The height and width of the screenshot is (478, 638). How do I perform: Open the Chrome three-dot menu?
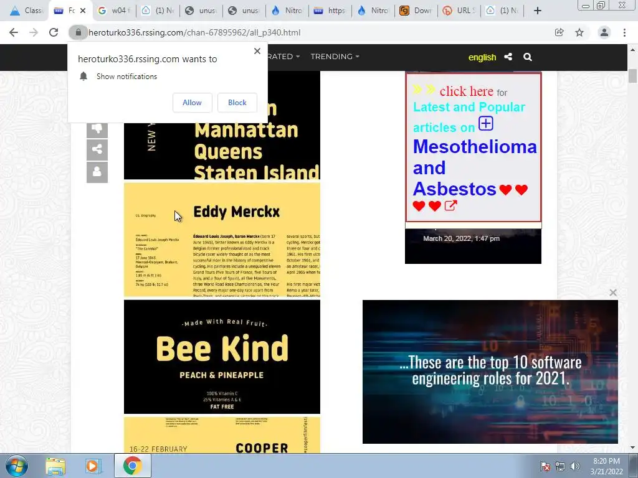point(624,32)
